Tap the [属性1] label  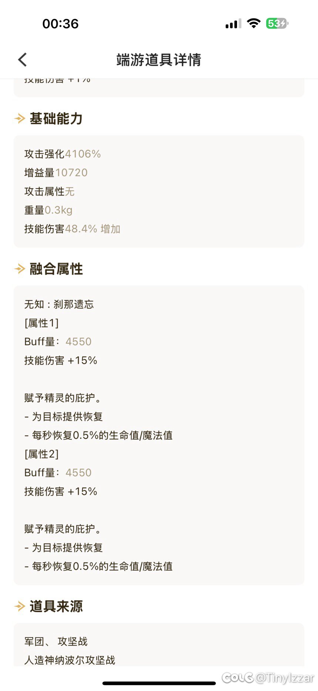coord(41,323)
